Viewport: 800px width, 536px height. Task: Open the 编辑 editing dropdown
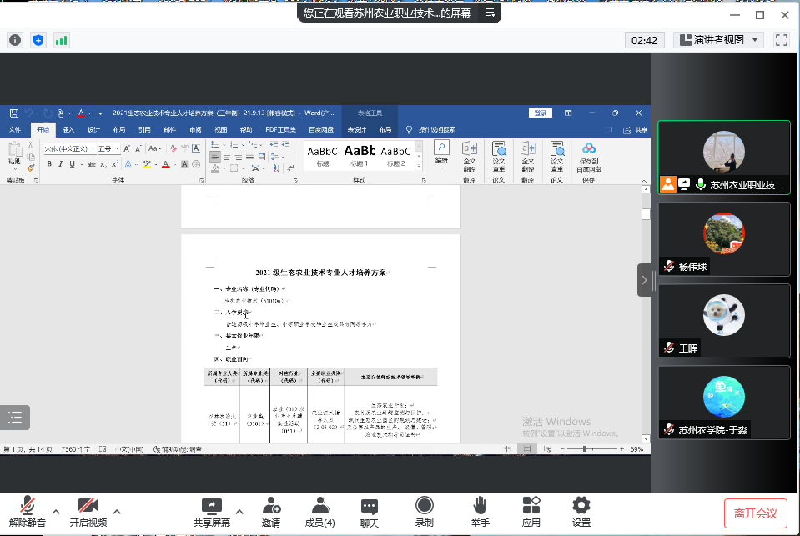point(441,154)
